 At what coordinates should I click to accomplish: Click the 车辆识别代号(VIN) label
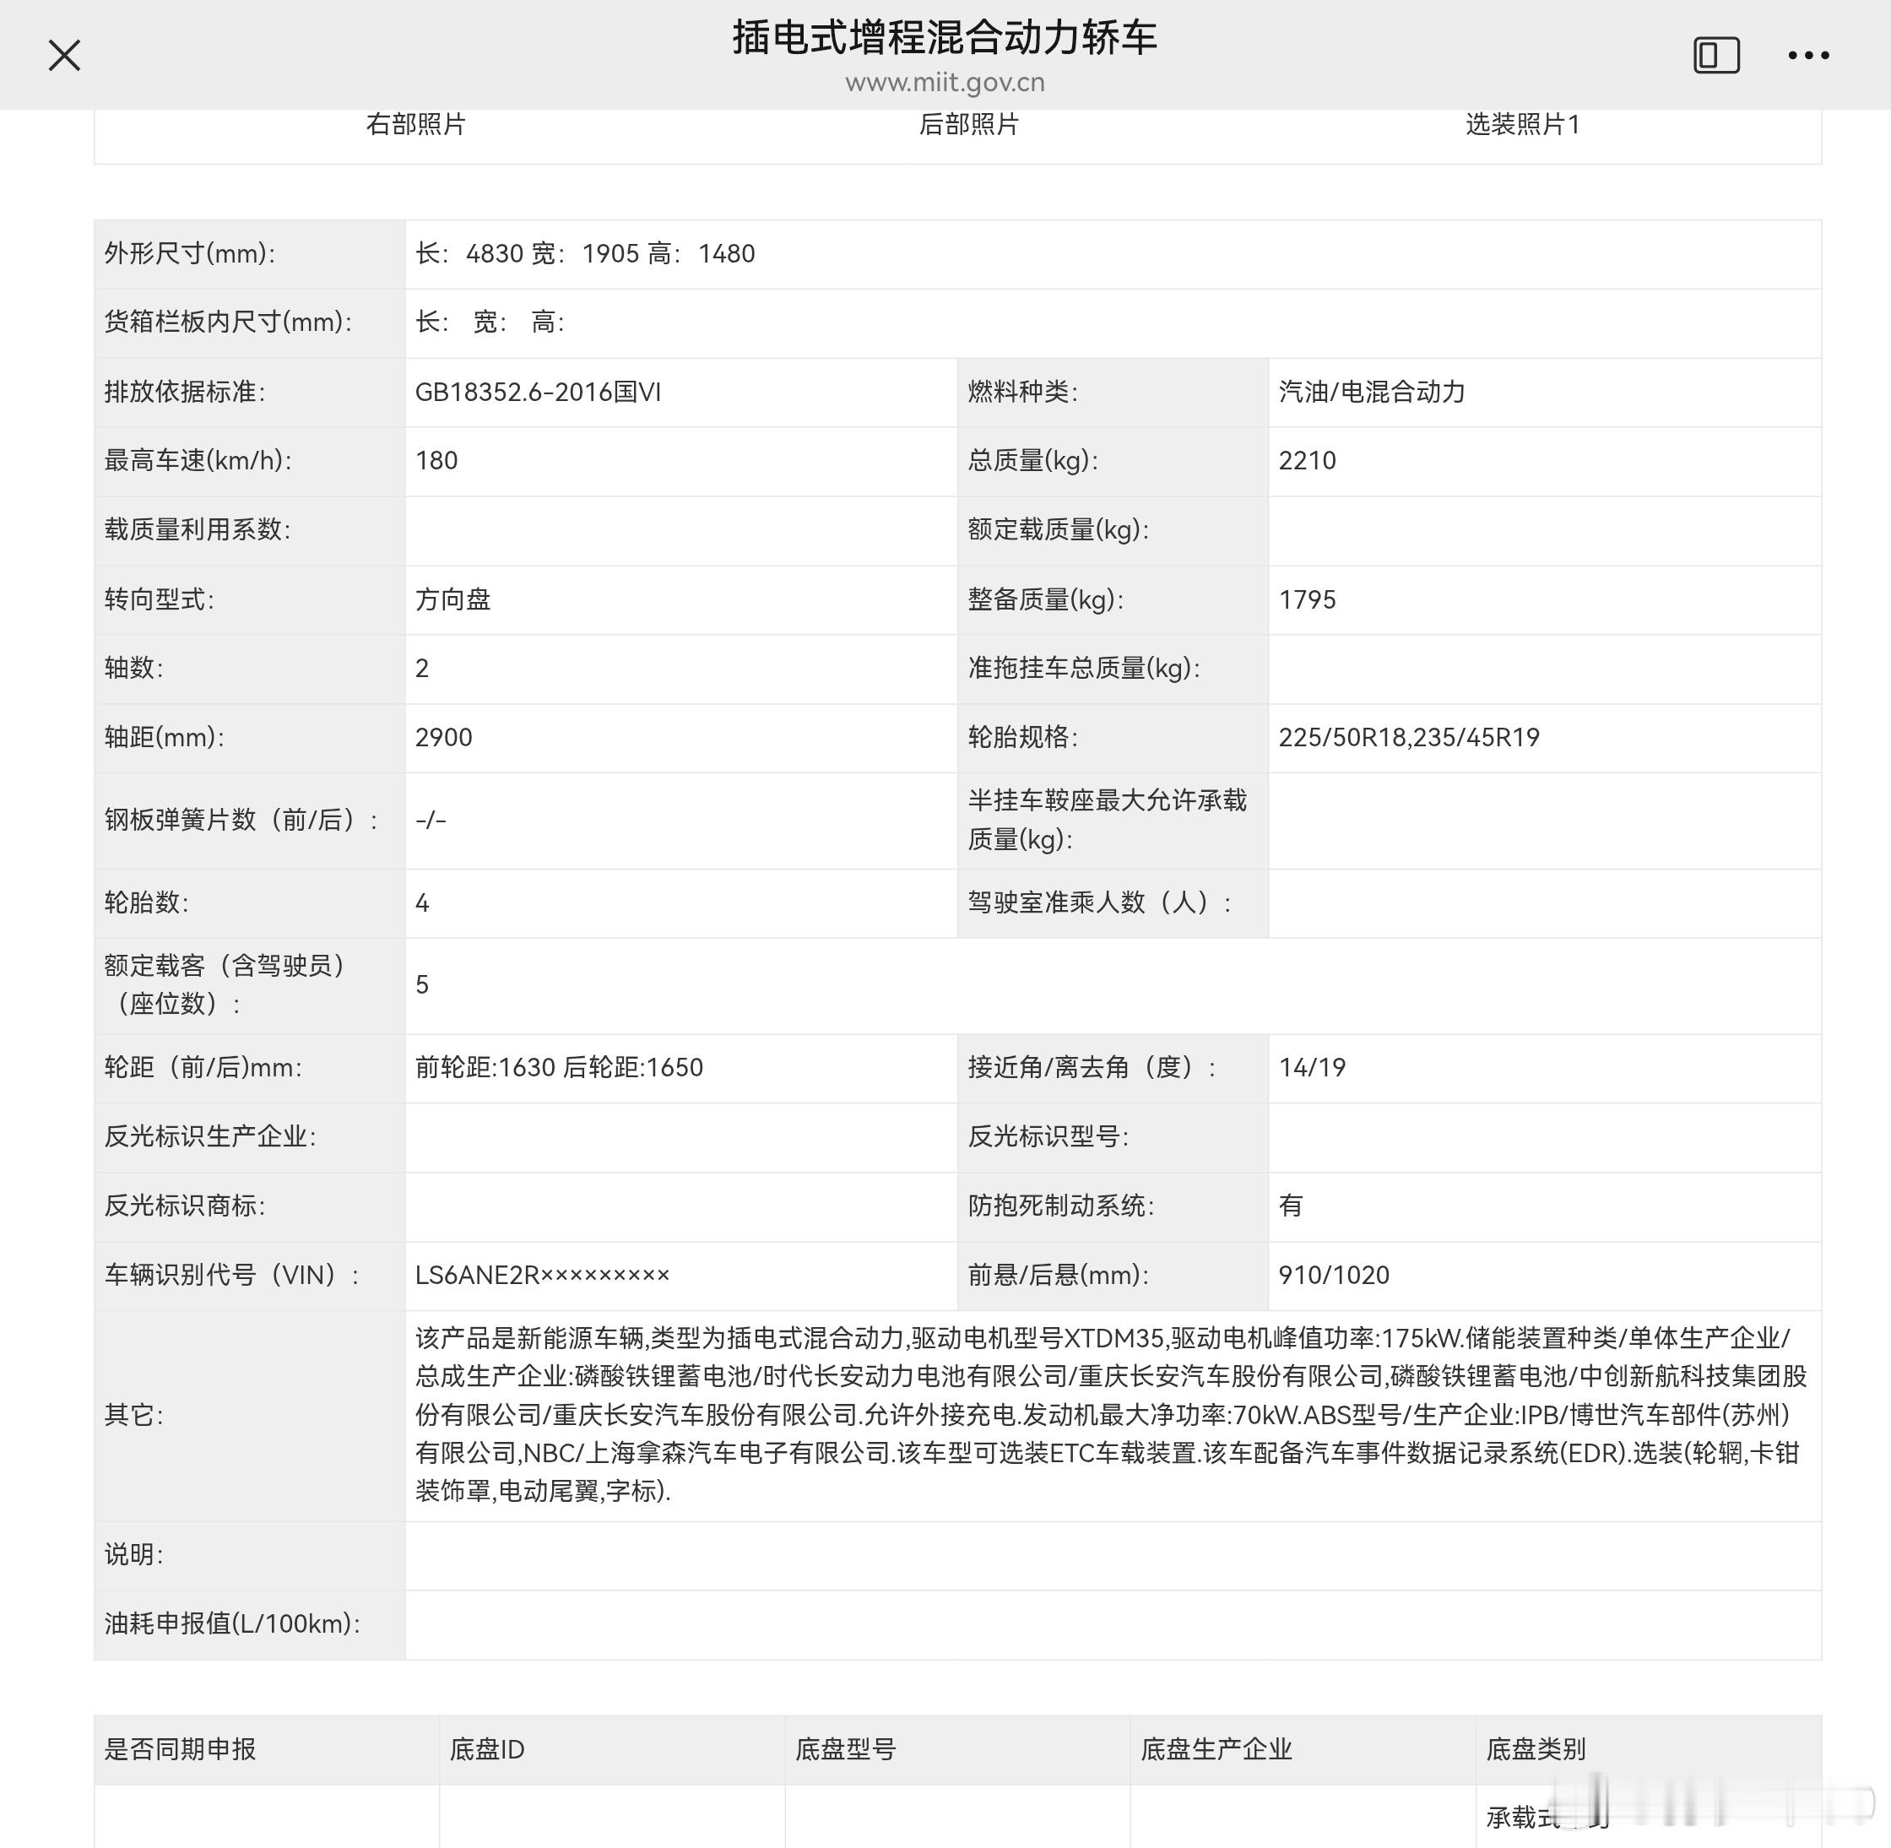tap(232, 1276)
